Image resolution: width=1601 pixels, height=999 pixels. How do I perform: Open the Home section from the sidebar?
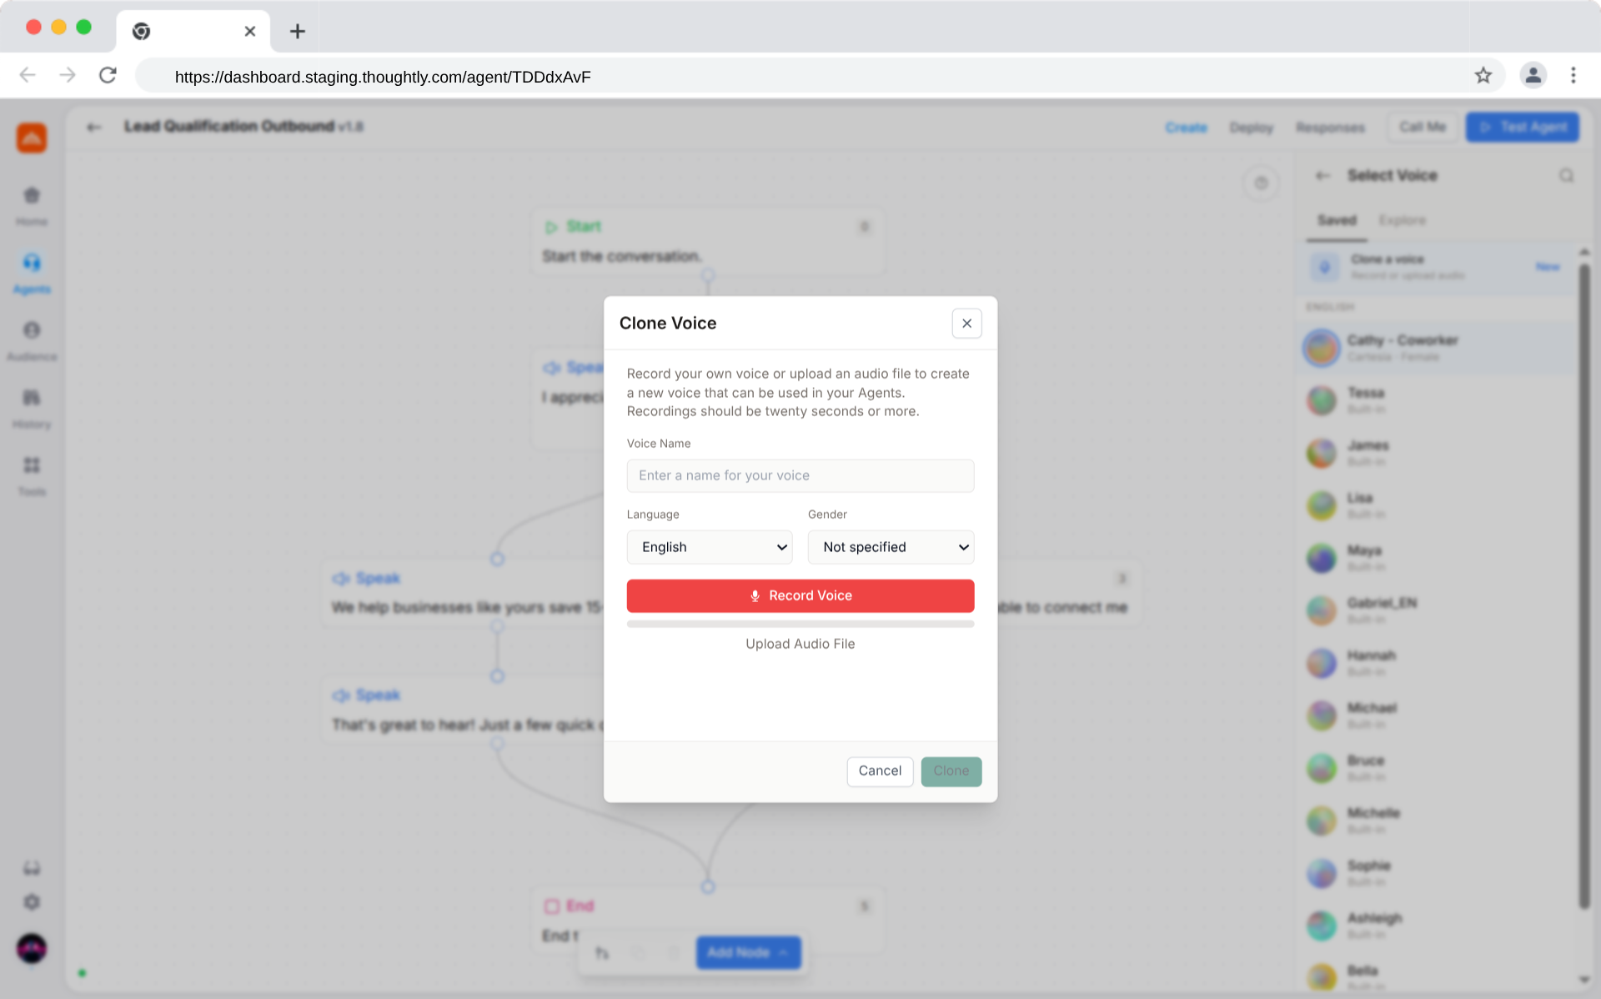(x=32, y=200)
